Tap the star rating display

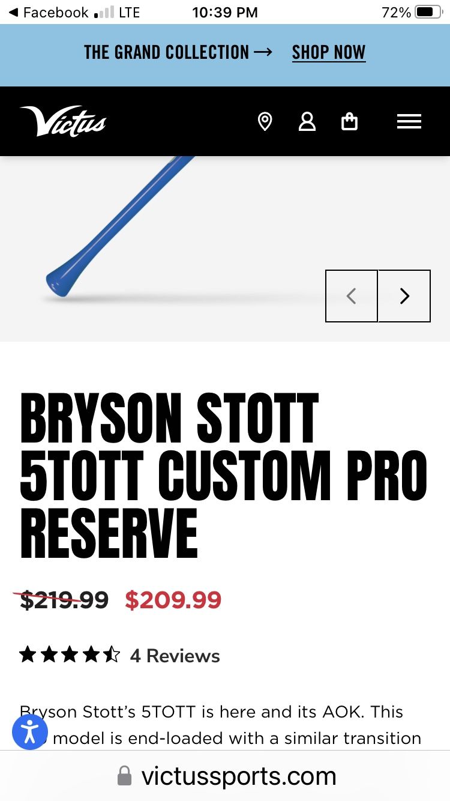[x=70, y=655]
